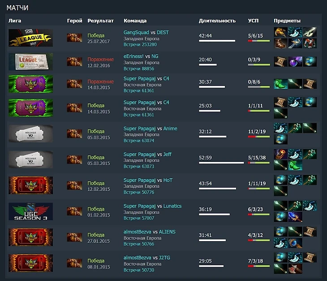
Task: Click the duration bar of the 52:59 match
Action: (x=221, y=163)
